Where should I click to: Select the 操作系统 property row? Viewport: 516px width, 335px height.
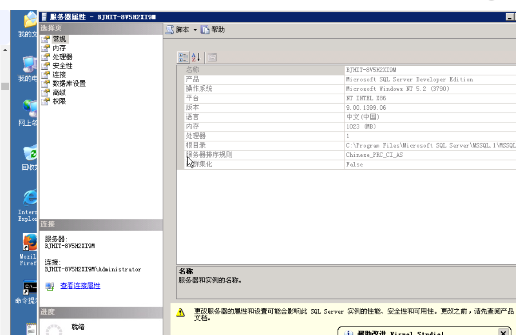pyautogui.click(x=346, y=88)
